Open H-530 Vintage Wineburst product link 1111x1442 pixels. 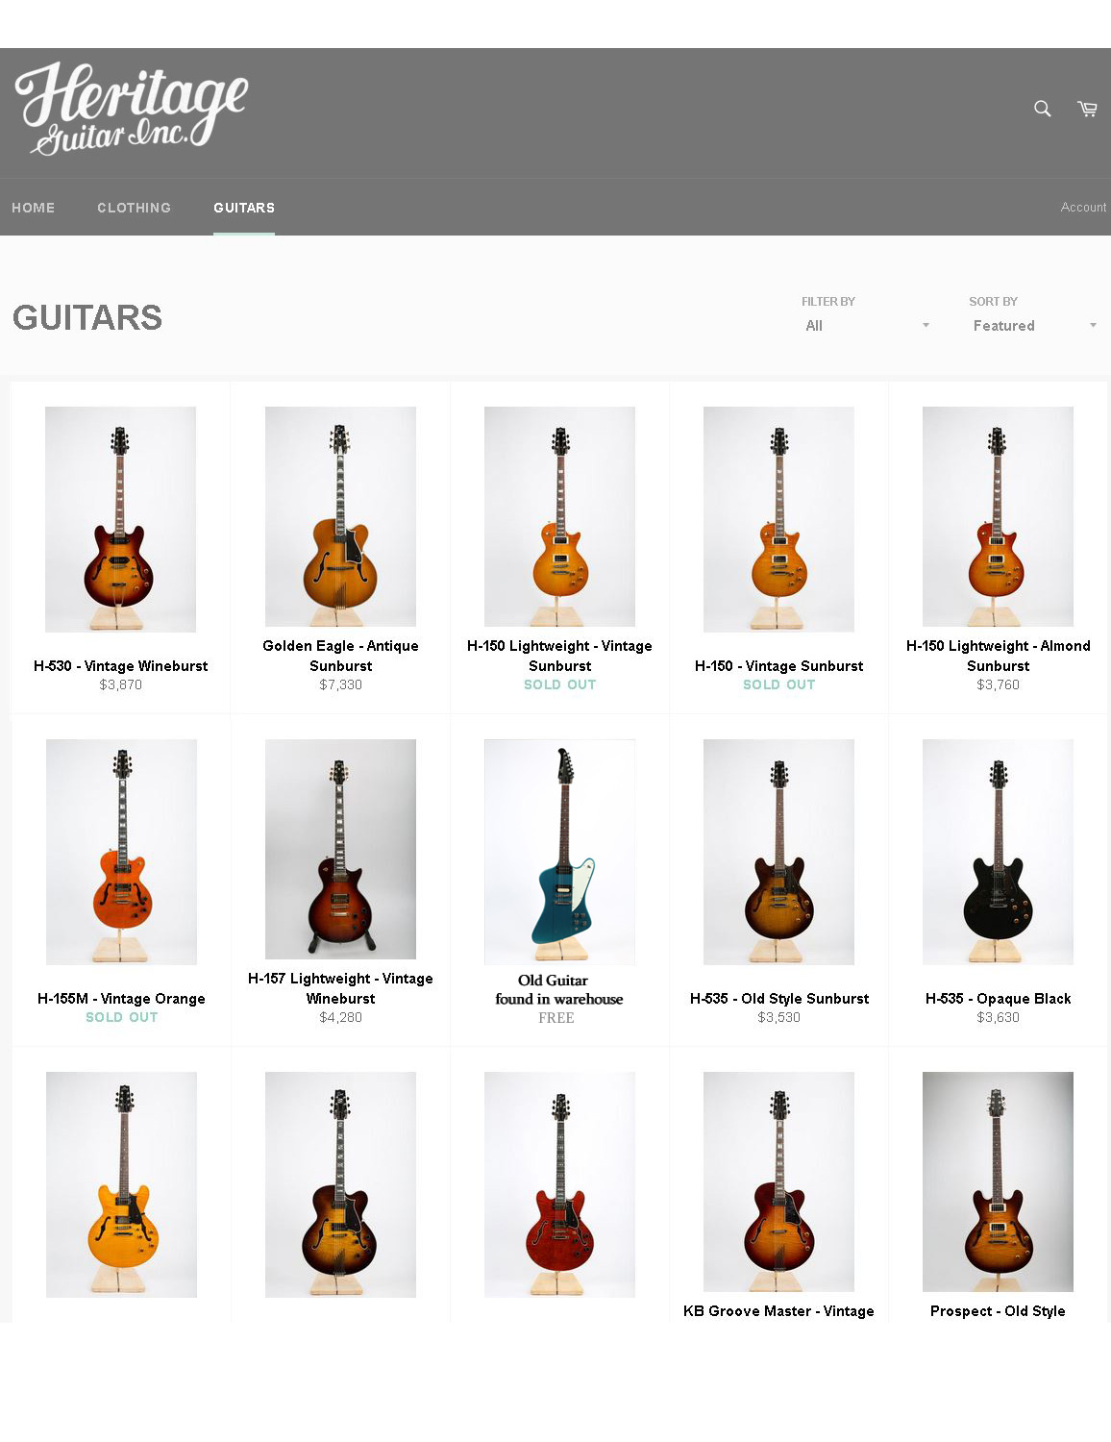click(120, 666)
